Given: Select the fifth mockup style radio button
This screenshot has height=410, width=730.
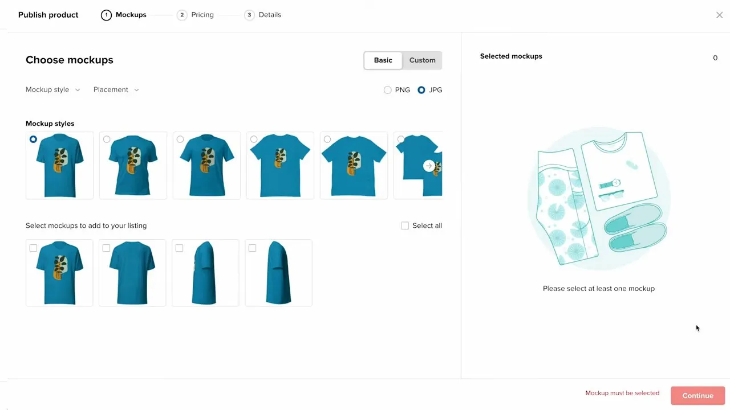Looking at the screenshot, I should (x=327, y=139).
